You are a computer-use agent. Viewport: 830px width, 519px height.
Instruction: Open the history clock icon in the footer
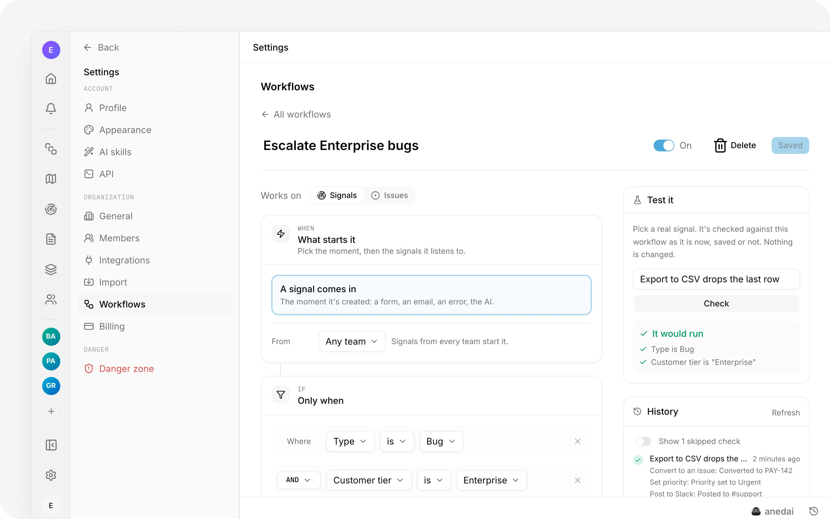point(814,511)
